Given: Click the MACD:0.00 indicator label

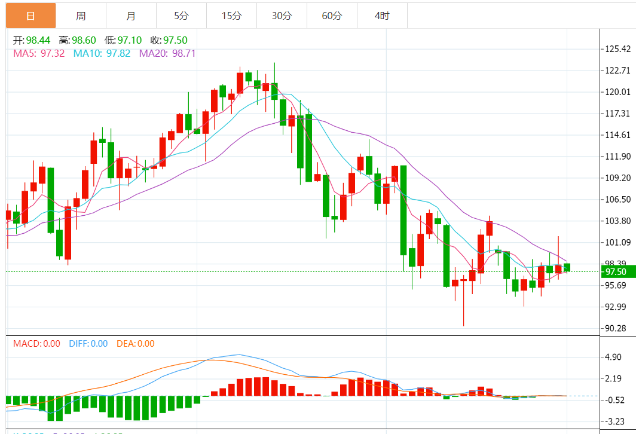Looking at the screenshot, I should [x=36, y=344].
